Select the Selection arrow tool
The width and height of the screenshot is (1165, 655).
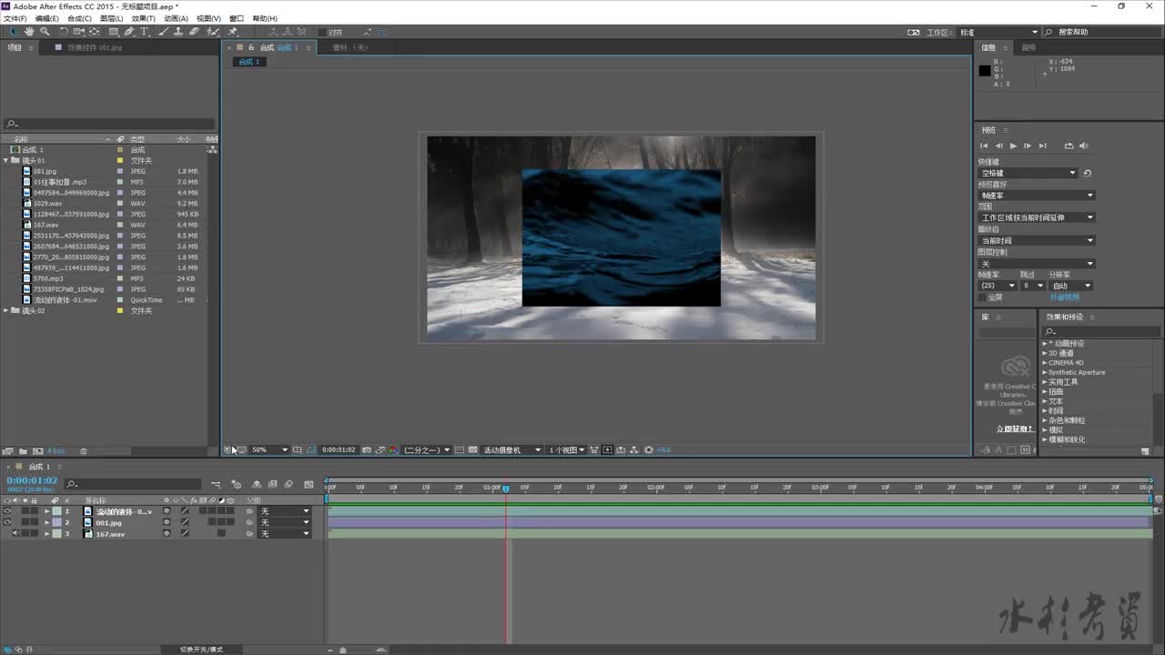point(14,32)
